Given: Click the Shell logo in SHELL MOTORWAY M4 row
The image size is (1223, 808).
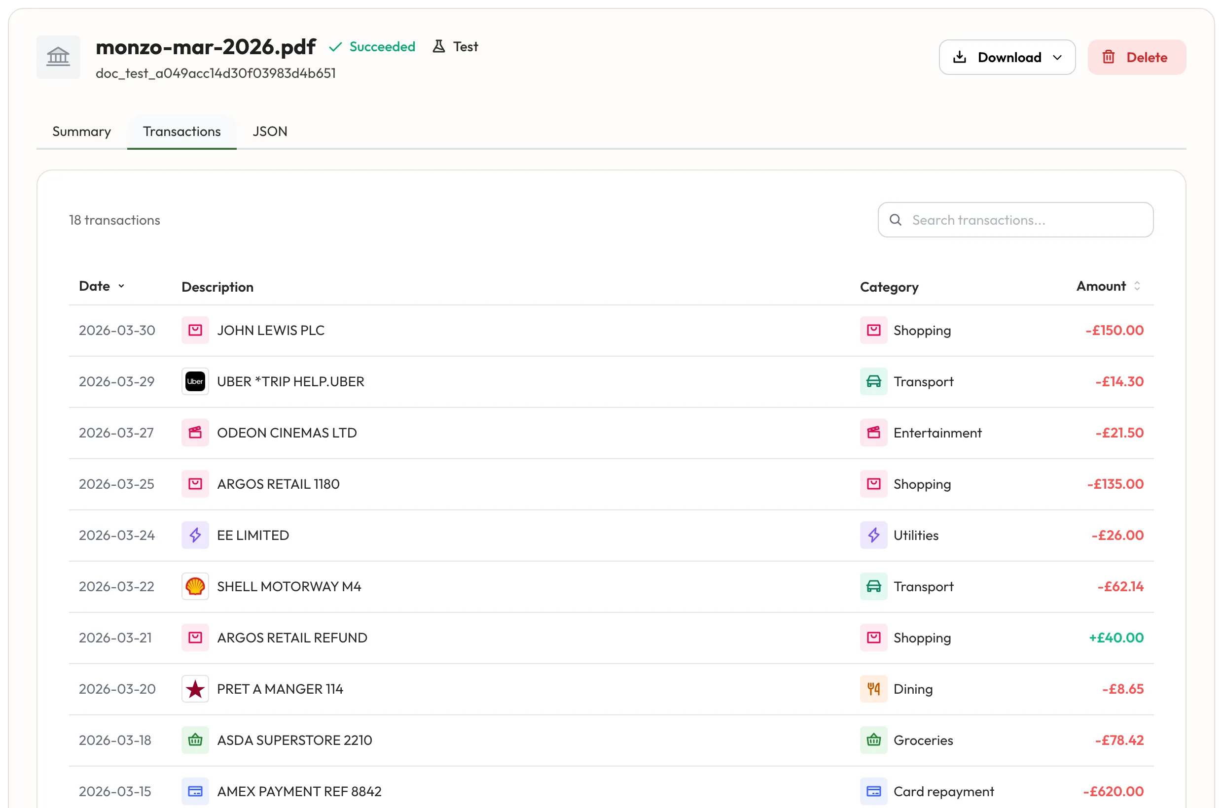Looking at the screenshot, I should [195, 586].
